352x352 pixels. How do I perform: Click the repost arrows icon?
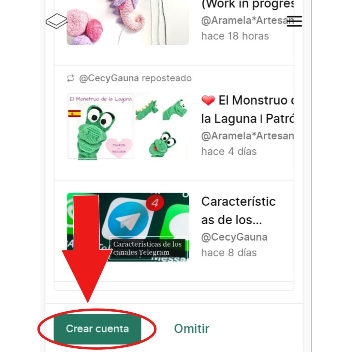[70, 78]
